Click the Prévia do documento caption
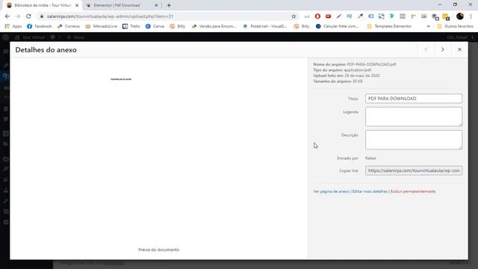 pos(158,250)
